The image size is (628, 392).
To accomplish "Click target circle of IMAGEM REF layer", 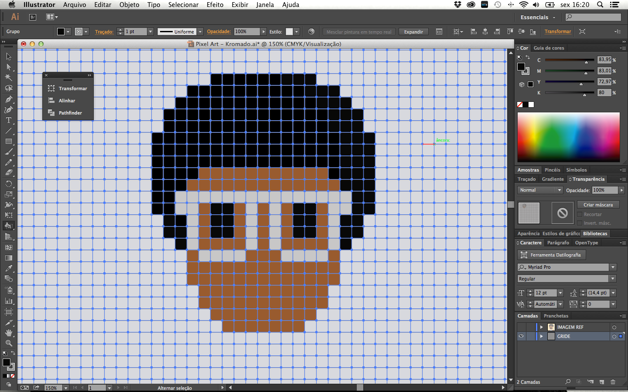I will (614, 327).
